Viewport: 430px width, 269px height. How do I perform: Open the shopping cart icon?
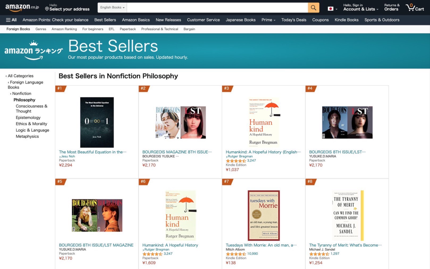(415, 8)
